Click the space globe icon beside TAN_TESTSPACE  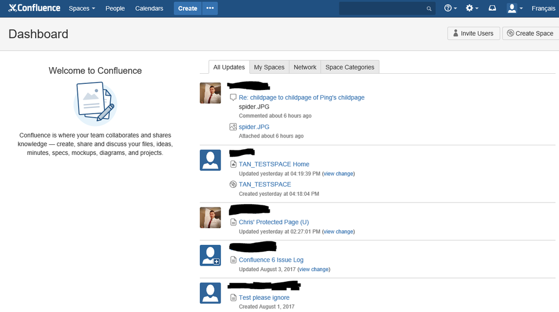point(233,184)
